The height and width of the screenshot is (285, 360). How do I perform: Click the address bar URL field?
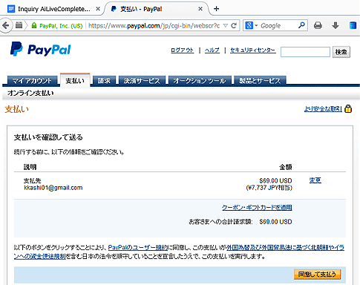pos(154,25)
